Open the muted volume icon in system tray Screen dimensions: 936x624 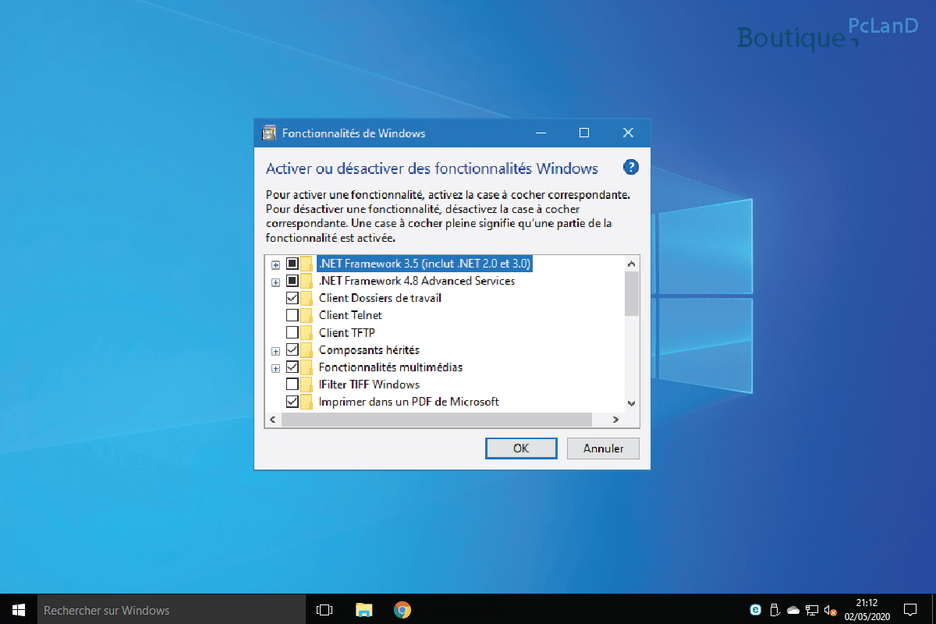[x=829, y=610]
